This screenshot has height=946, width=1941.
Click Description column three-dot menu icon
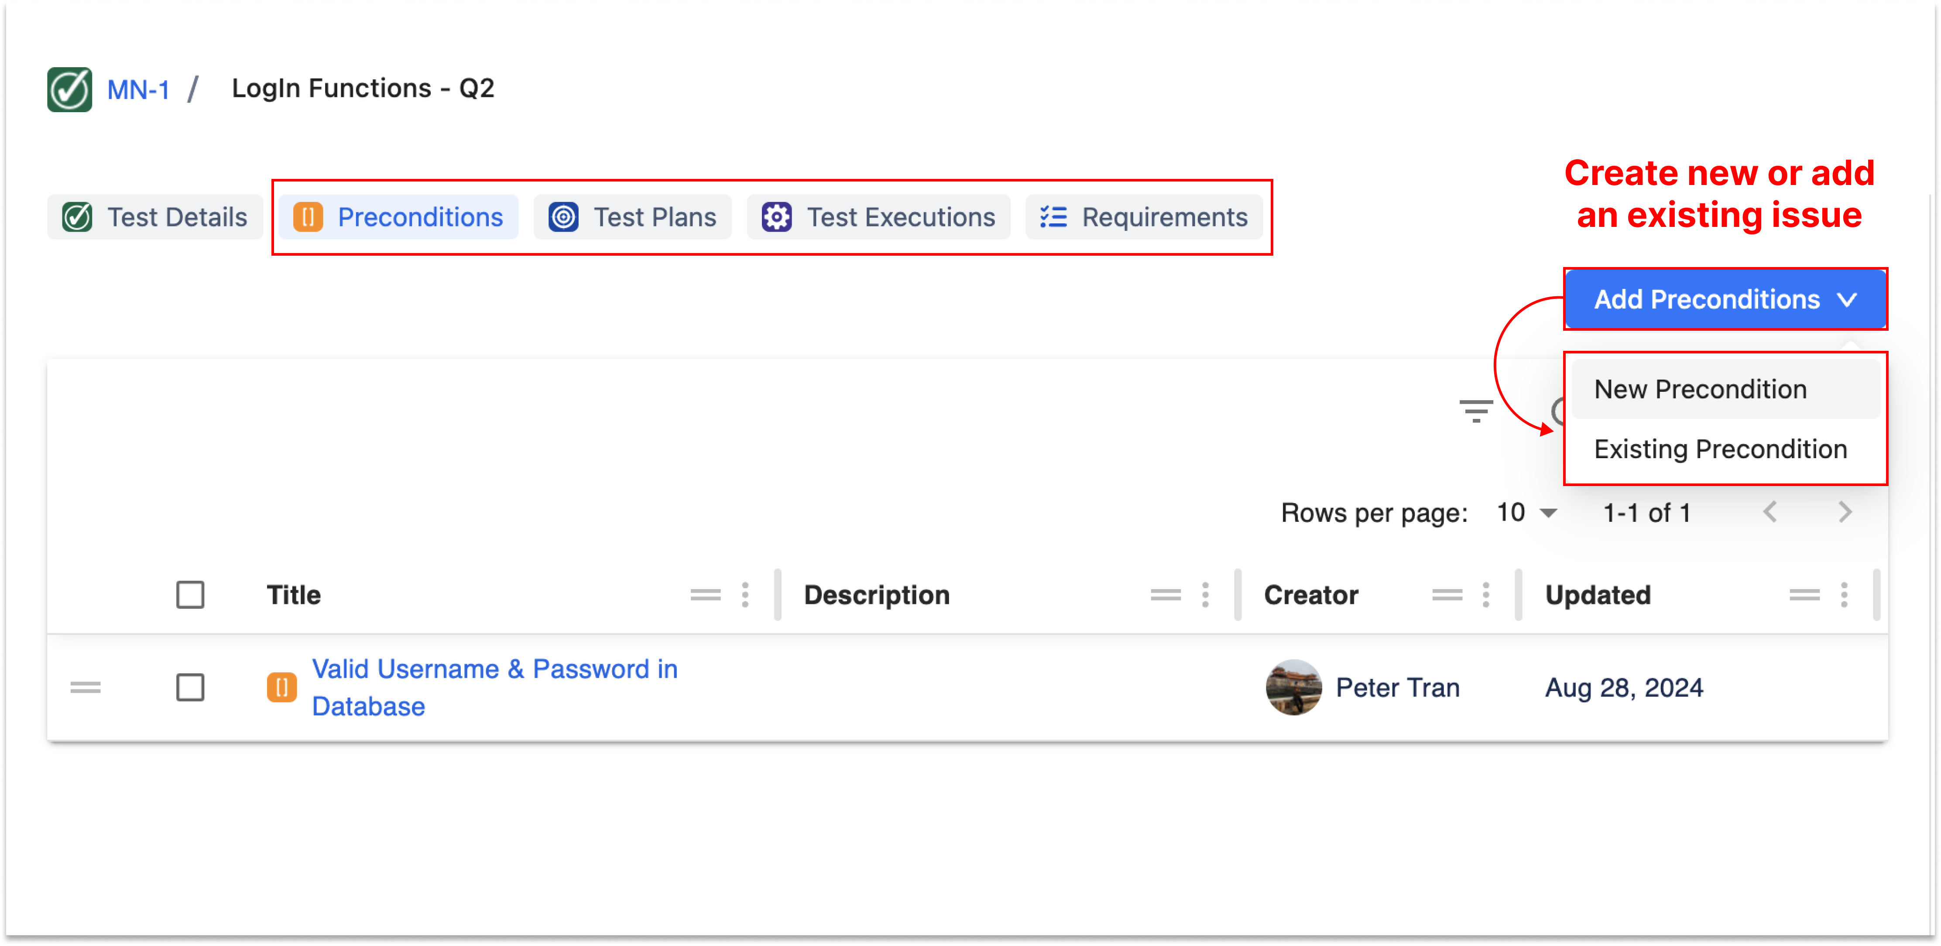[1205, 595]
